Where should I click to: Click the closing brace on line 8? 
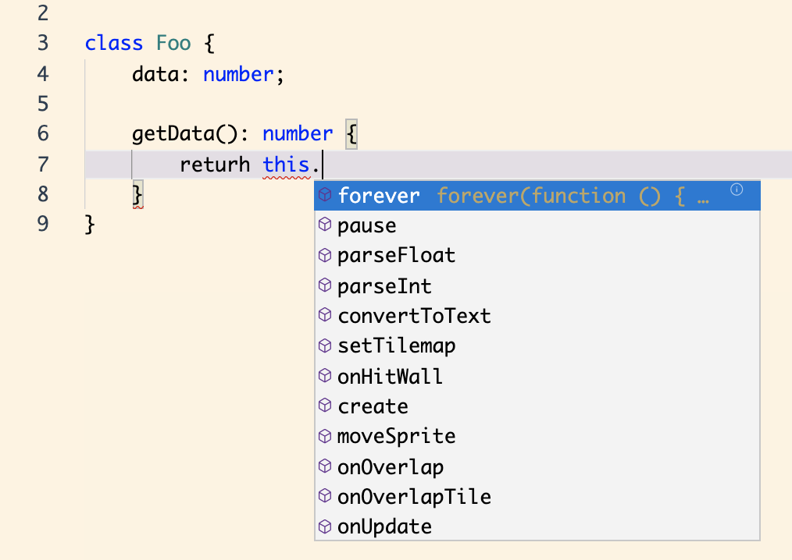pos(137,193)
